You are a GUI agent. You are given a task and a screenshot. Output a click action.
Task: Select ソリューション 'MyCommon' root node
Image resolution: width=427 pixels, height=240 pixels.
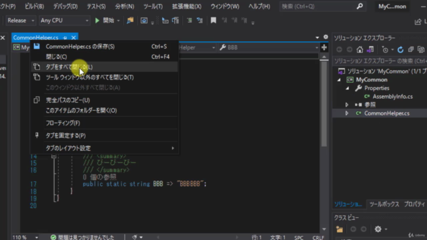387,71
